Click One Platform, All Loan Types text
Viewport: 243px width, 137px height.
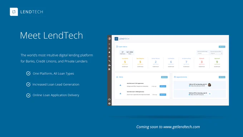coord(54,74)
